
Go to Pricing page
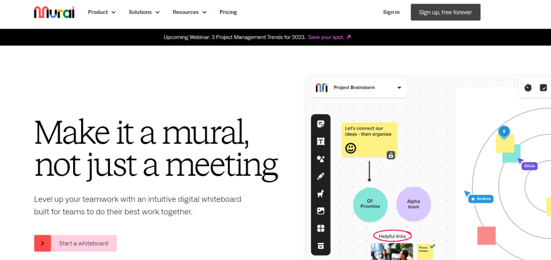[x=228, y=12]
